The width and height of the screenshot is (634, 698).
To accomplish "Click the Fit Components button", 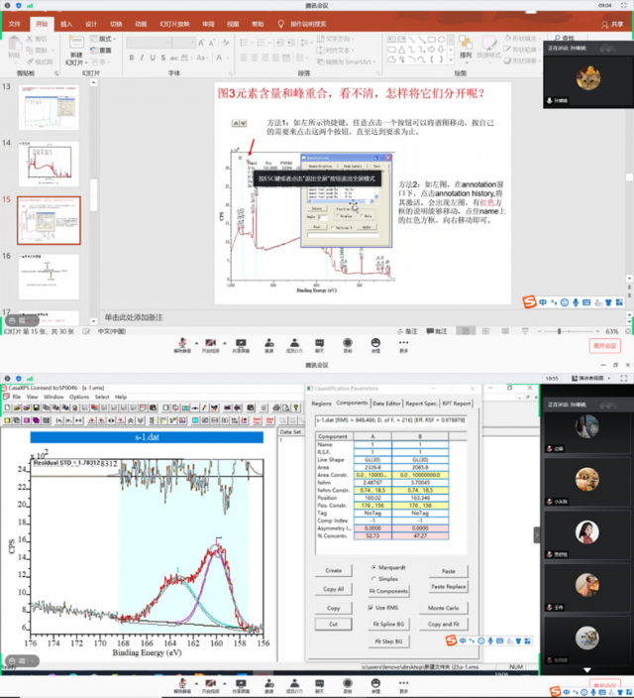I will (x=387, y=590).
